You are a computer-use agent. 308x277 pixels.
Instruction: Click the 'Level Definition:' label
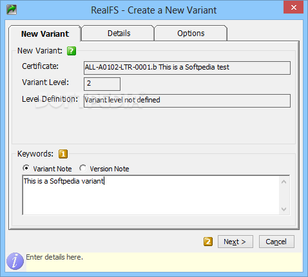click(x=50, y=99)
